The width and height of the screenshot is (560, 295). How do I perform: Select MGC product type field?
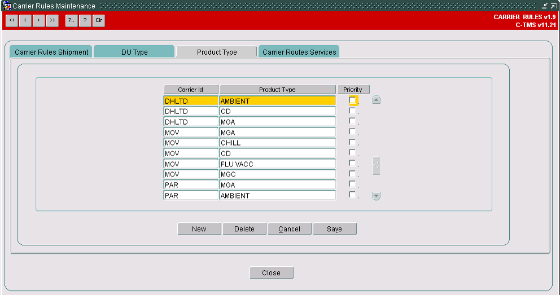(x=278, y=174)
